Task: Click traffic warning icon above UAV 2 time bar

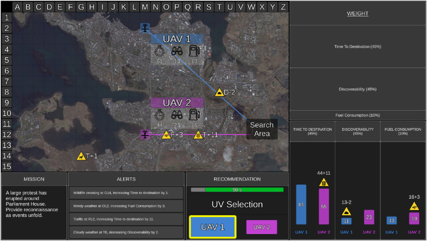Action: pos(324,182)
